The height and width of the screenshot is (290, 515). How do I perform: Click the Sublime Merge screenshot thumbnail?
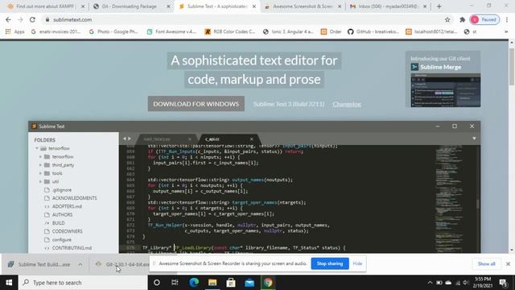point(445,90)
